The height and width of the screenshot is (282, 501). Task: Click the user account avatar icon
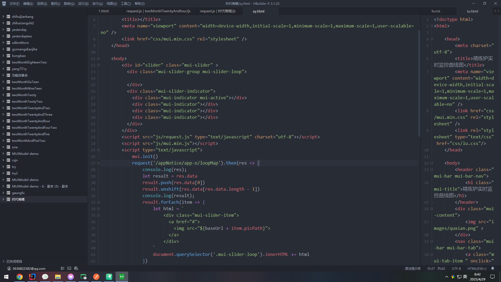coord(9,268)
